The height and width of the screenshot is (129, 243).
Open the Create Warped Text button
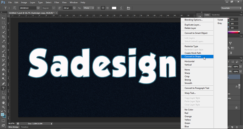[x=121, y=8]
